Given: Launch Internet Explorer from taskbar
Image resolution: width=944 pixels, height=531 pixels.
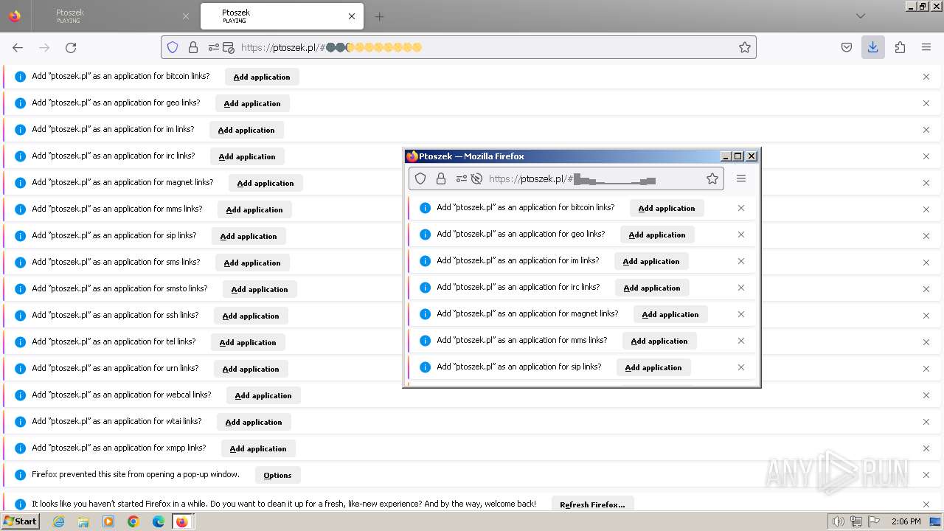Looking at the screenshot, I should (59, 521).
